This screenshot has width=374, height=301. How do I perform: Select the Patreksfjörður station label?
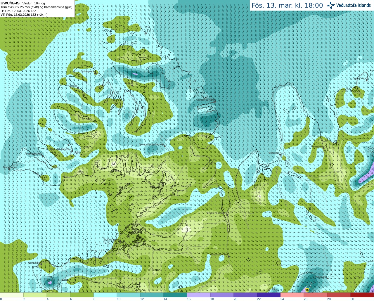34,154
